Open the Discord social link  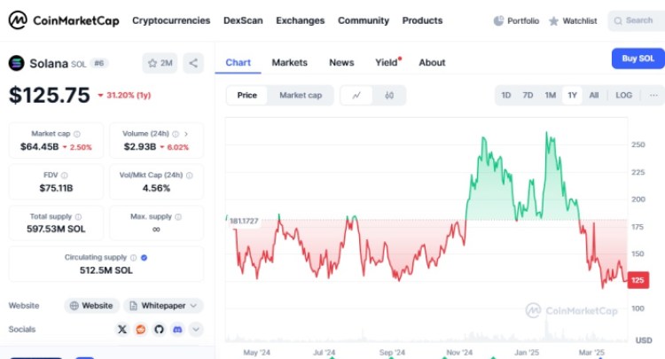pos(177,329)
